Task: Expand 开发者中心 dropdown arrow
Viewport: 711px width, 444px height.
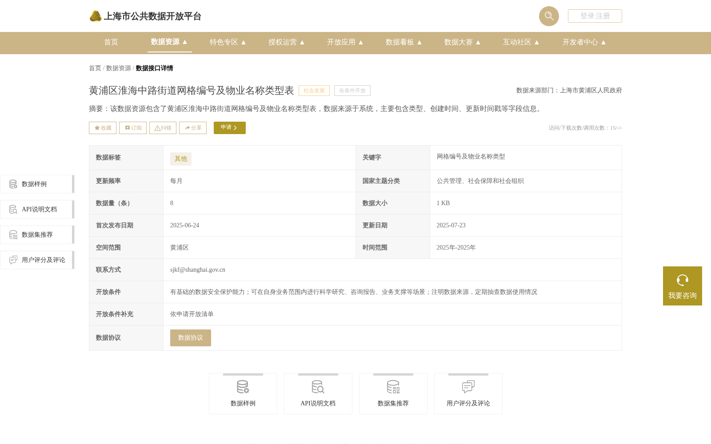Action: (603, 42)
